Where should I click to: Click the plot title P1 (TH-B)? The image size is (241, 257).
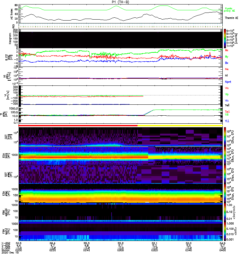[x=121, y=2]
